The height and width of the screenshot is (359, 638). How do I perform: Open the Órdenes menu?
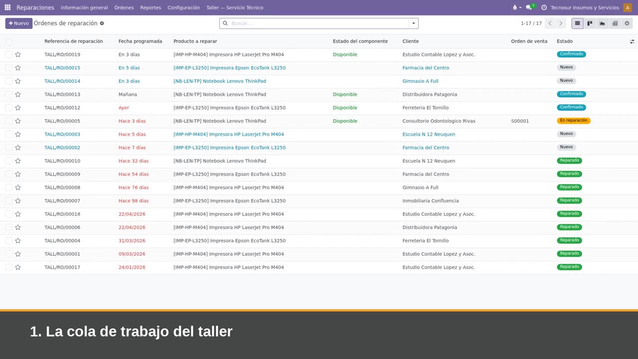[124, 7]
